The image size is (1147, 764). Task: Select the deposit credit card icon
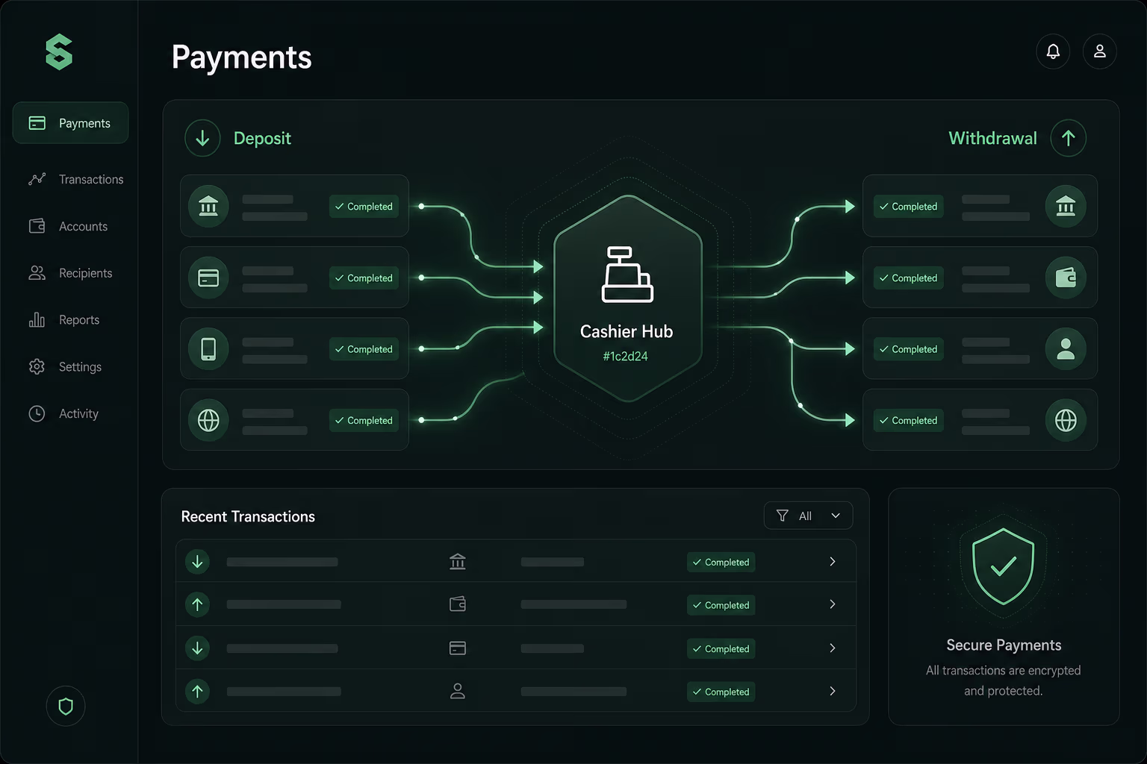point(208,278)
